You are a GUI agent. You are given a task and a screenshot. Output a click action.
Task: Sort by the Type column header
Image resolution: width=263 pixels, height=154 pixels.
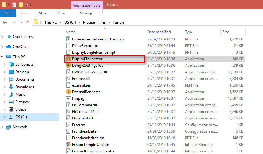point(189,32)
